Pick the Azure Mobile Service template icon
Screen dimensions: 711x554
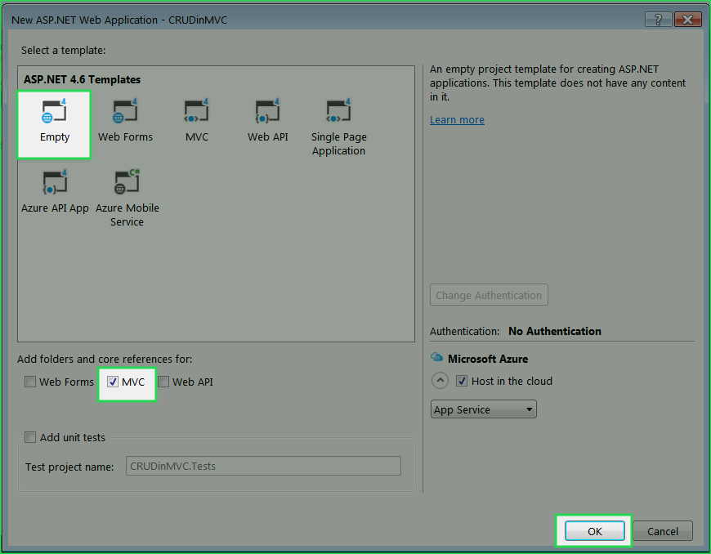(127, 181)
